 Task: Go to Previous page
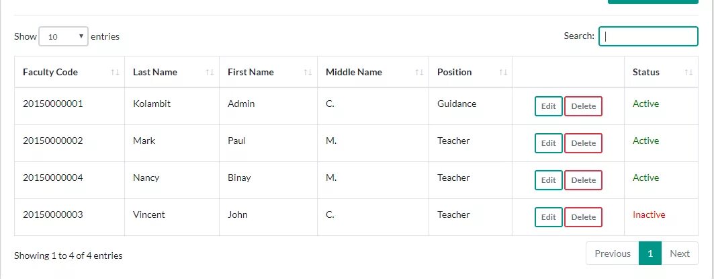click(x=612, y=253)
